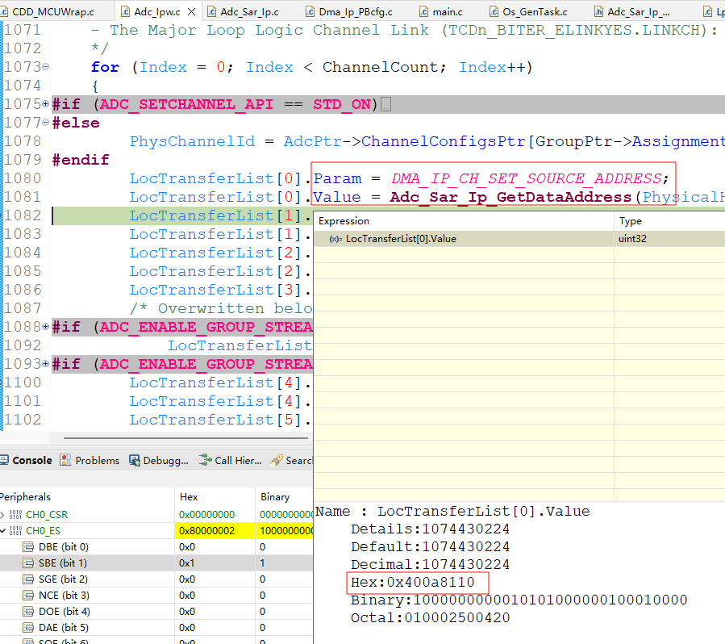Screen dimensions: 725x644
Task: Open the Adc_Sar_Ip.c editor tab
Action: [x=244, y=11]
